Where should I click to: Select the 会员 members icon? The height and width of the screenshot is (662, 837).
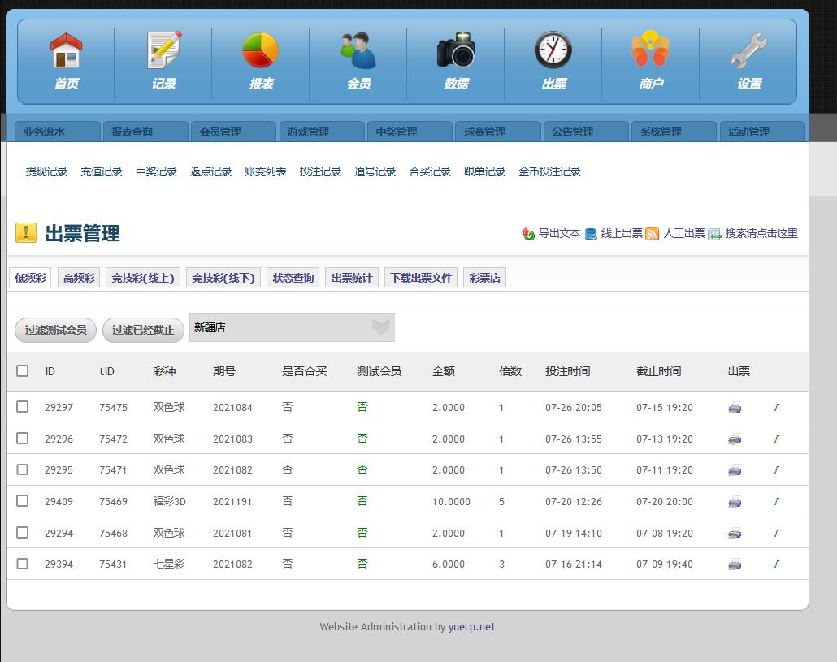358,50
